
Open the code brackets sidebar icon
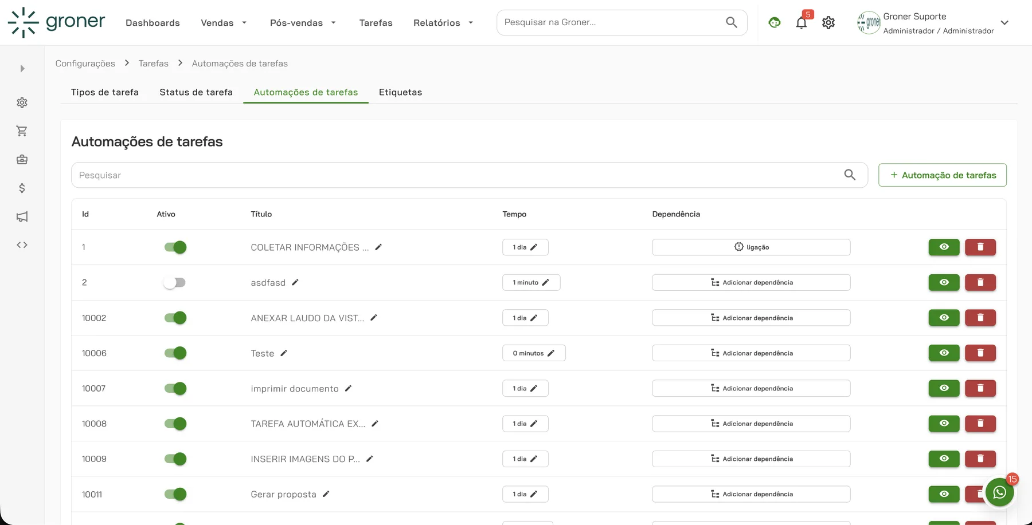(x=22, y=245)
